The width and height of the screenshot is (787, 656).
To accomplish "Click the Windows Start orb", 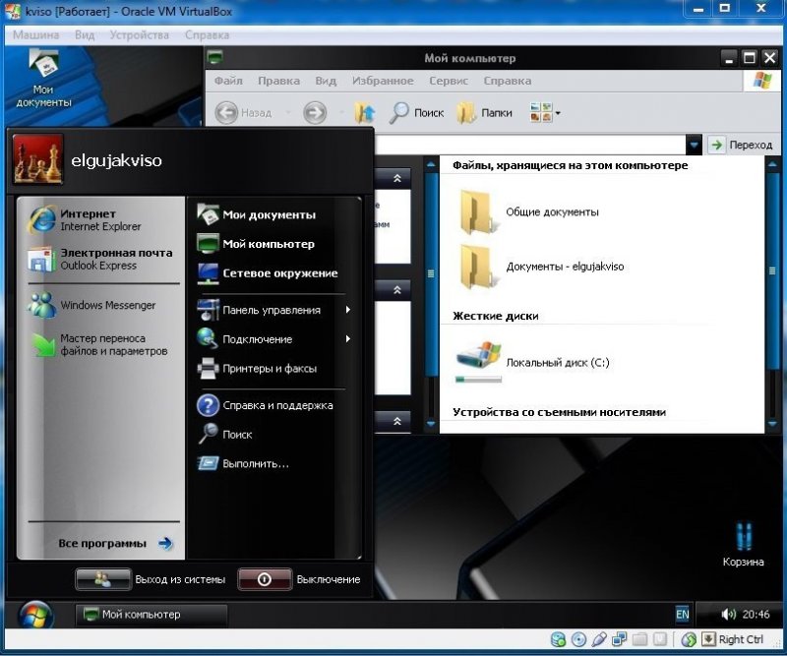I will coord(34,614).
